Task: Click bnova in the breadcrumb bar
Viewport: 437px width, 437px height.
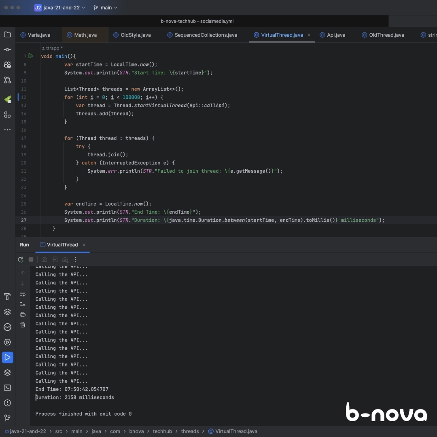Action: click(136, 431)
